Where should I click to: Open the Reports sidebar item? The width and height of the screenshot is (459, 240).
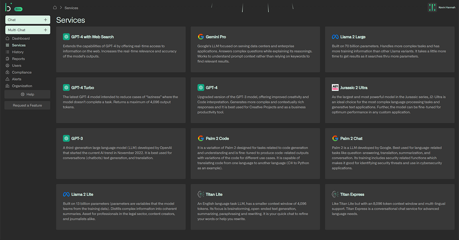point(18,59)
